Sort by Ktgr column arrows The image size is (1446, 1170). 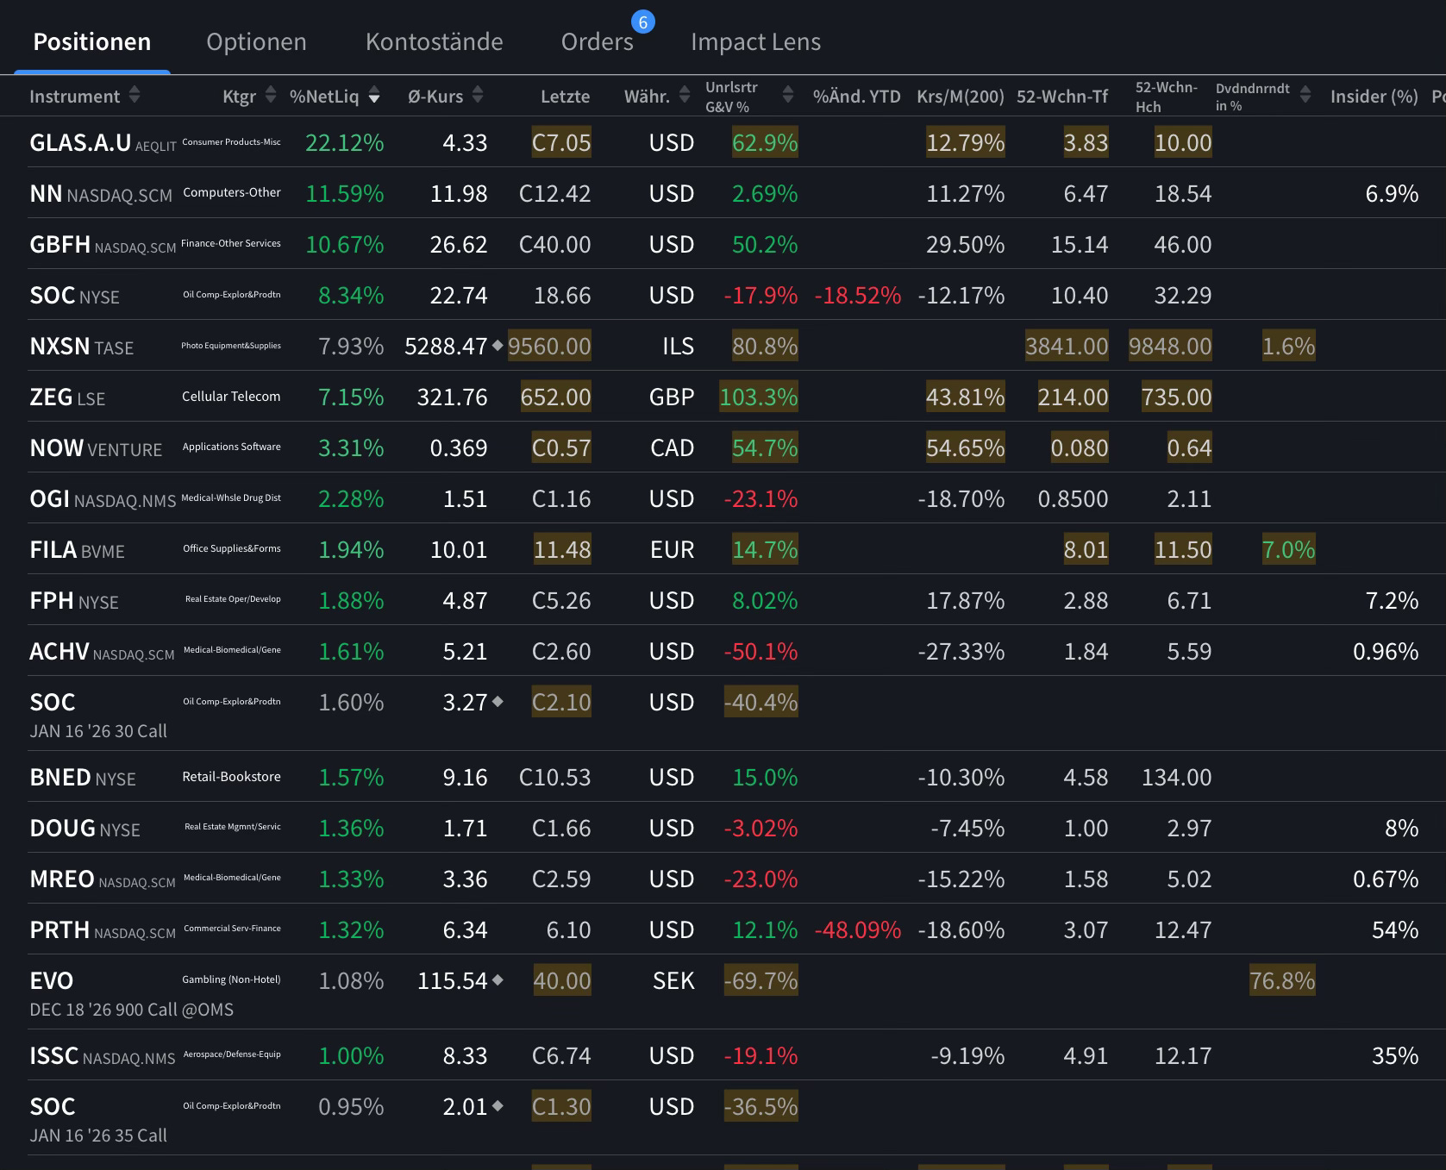pos(271,95)
